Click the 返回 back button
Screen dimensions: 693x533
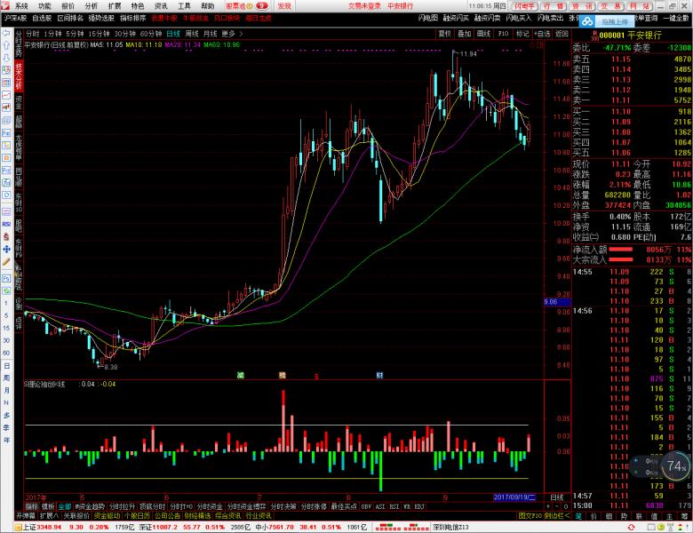tap(562, 34)
